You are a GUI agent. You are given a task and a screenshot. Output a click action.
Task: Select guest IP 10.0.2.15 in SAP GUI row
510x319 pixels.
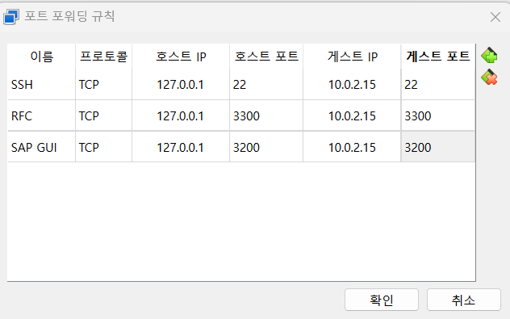click(352, 147)
